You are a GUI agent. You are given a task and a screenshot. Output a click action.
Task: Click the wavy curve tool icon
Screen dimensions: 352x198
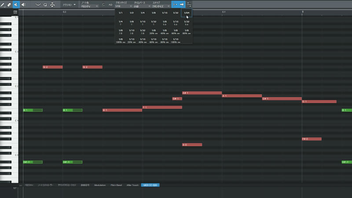point(38,4)
